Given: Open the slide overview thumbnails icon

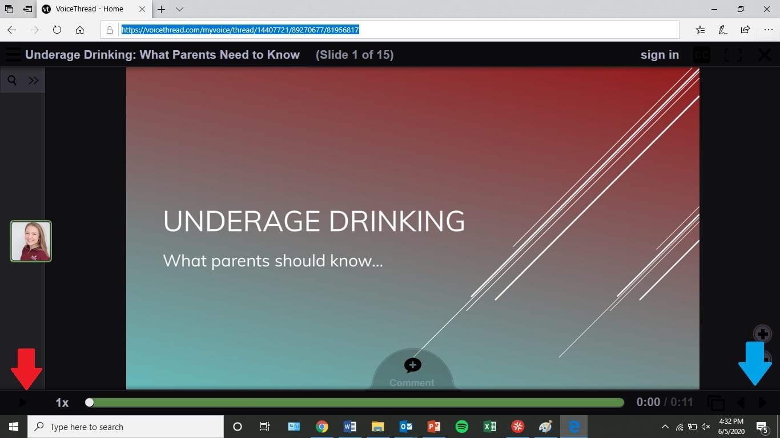Looking at the screenshot, I should pos(715,403).
